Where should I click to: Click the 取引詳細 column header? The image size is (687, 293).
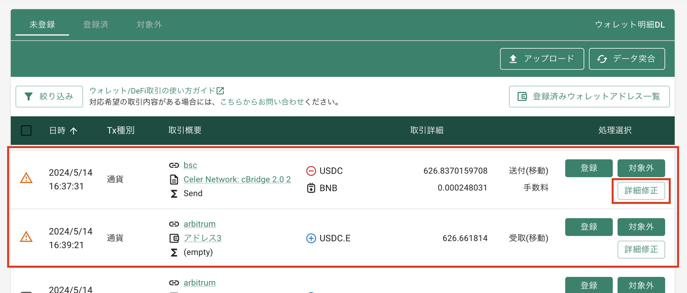(x=427, y=130)
